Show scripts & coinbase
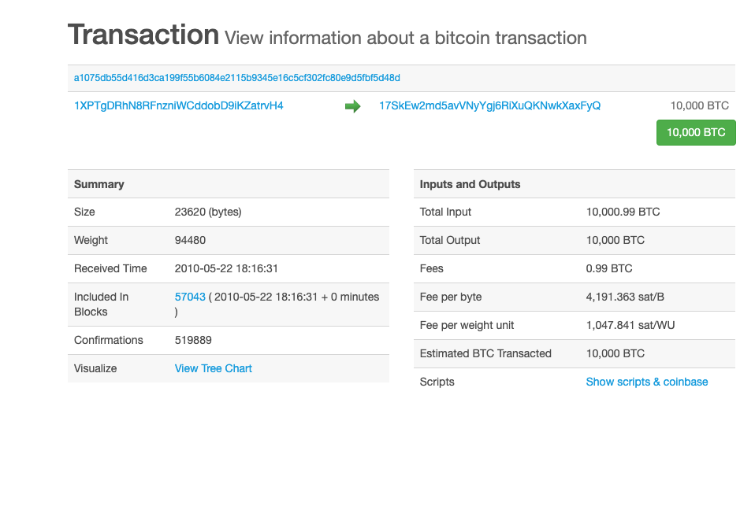The image size is (755, 506). point(646,382)
